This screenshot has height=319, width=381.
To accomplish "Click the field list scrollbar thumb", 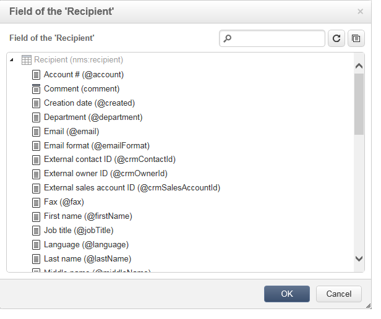I will 359,104.
